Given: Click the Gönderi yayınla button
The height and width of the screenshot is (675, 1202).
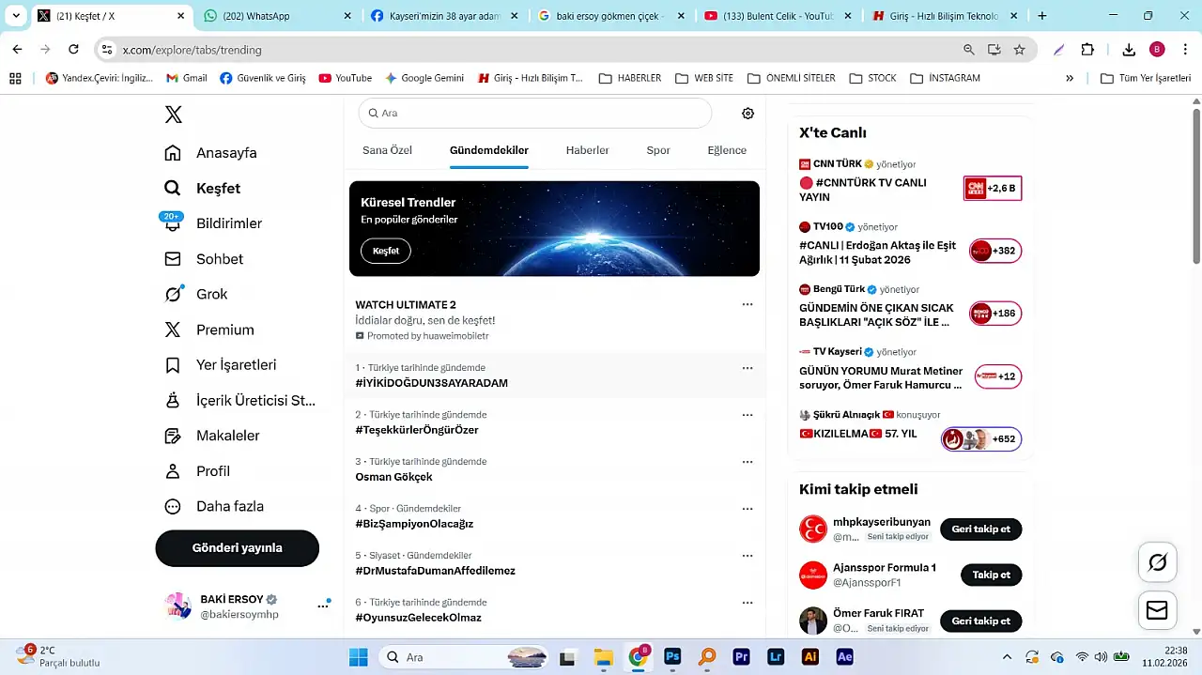Looking at the screenshot, I should pyautogui.click(x=237, y=548).
